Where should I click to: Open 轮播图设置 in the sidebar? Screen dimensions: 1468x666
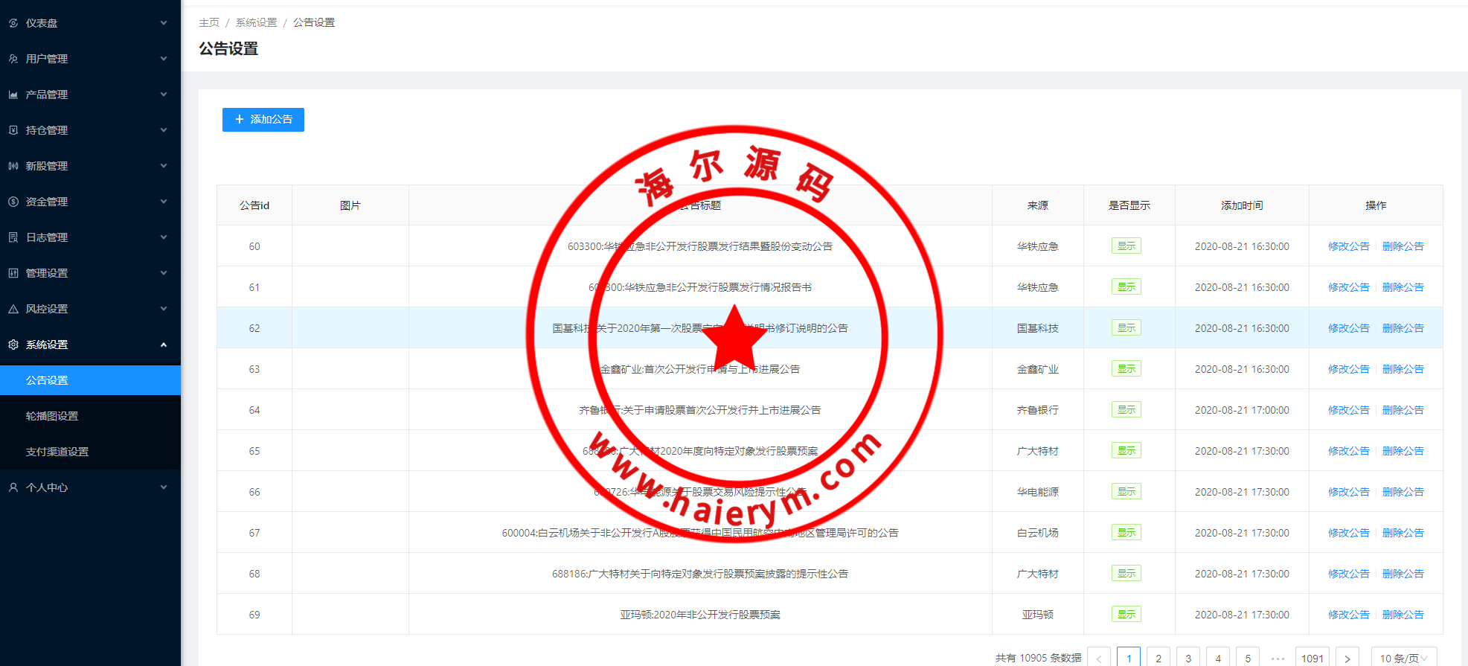point(52,416)
